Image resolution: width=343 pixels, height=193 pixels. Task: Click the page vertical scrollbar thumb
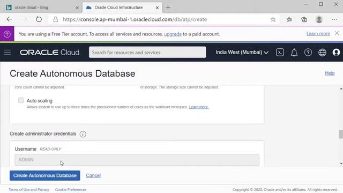point(341,134)
